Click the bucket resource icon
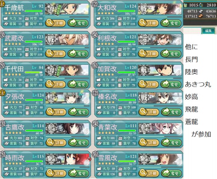This screenshot has height=179, width=217. click(186, 5)
